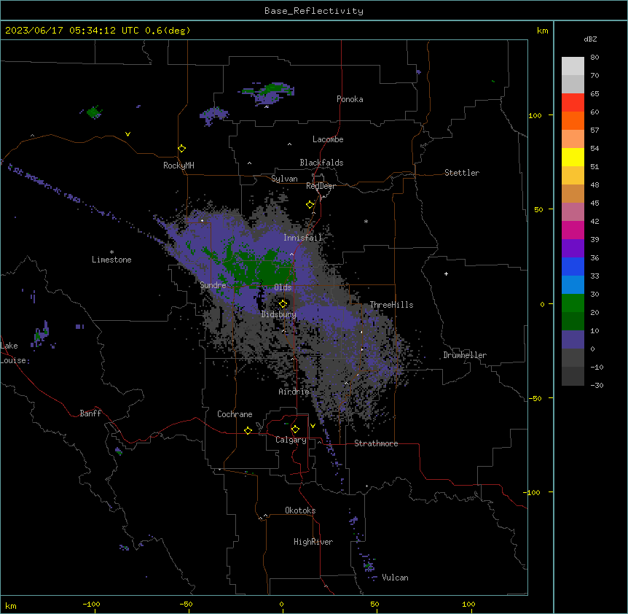Click the Drumheller city label
628x614 pixels.
click(465, 355)
